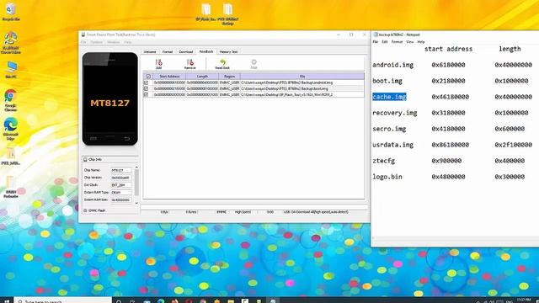Click the Extern RAM Size field

(120, 200)
